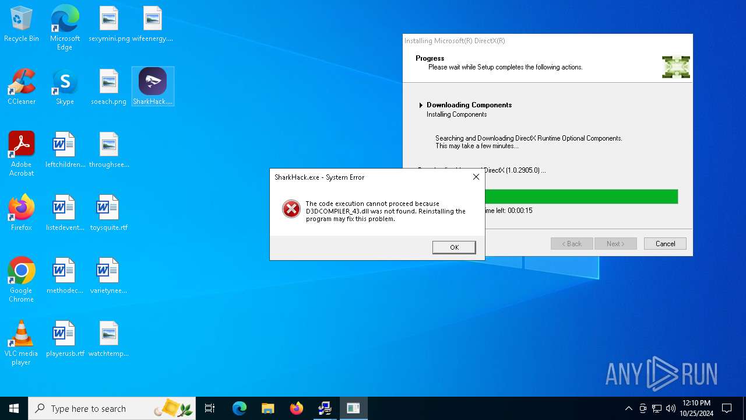Open volume control in system tray
The image size is (746, 420).
click(x=671, y=408)
